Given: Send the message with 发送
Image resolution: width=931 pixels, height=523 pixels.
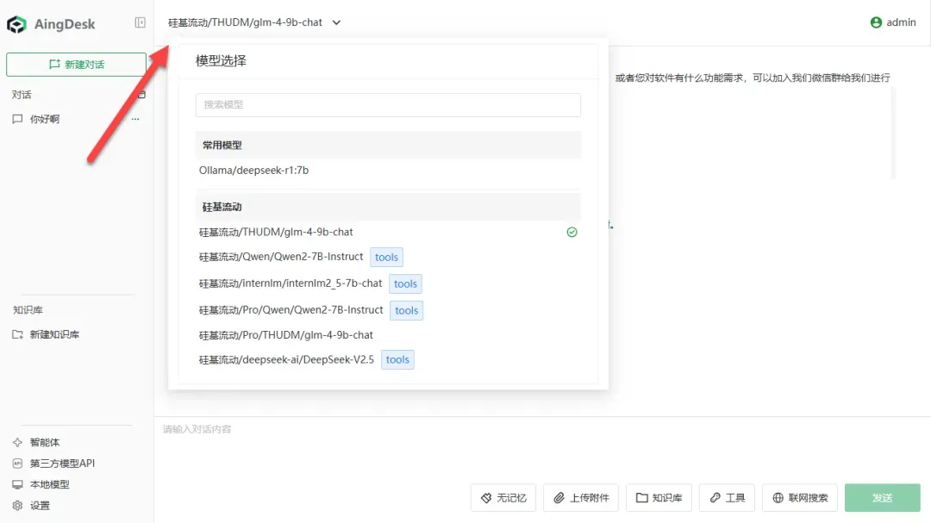Looking at the screenshot, I should 883,497.
